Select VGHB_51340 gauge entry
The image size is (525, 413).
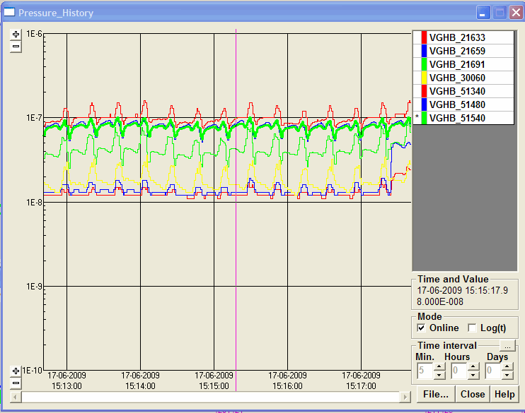[x=463, y=91]
